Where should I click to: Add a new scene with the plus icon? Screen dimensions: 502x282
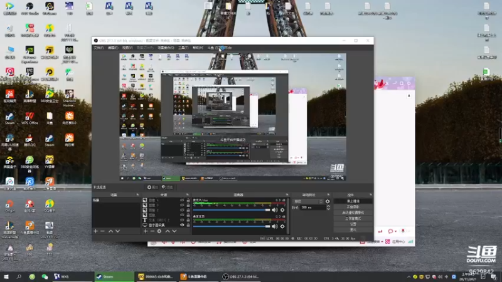coord(95,231)
